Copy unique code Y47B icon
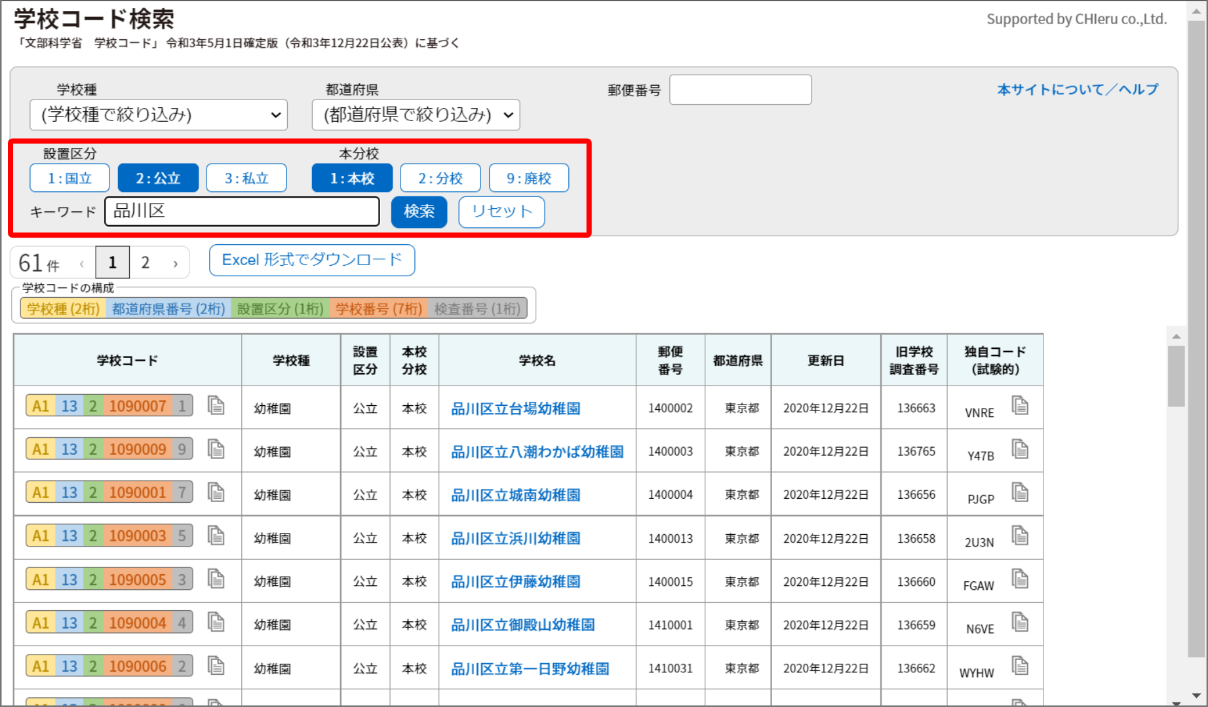1208x707 pixels. 1020,448
